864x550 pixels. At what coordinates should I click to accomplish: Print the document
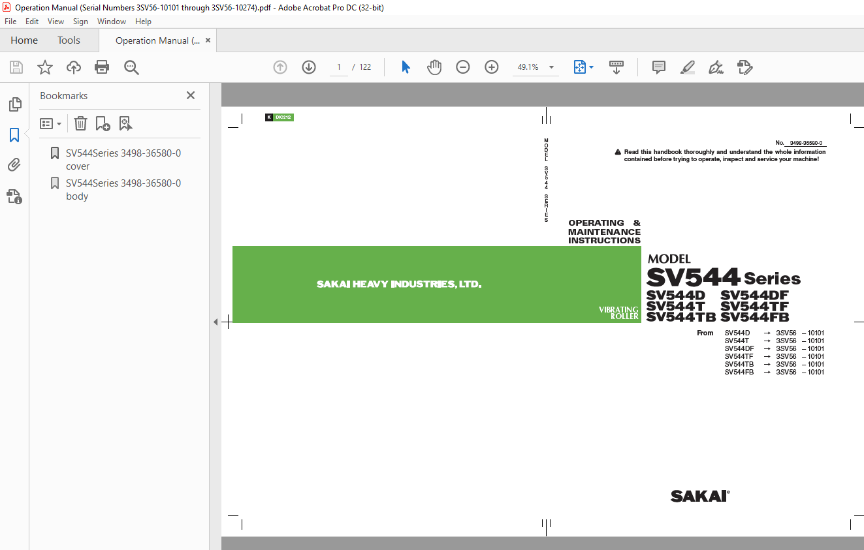(102, 67)
